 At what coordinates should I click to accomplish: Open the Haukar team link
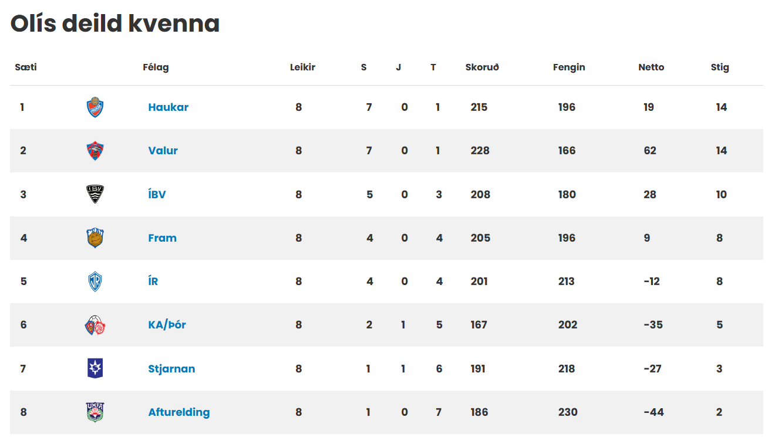[169, 107]
